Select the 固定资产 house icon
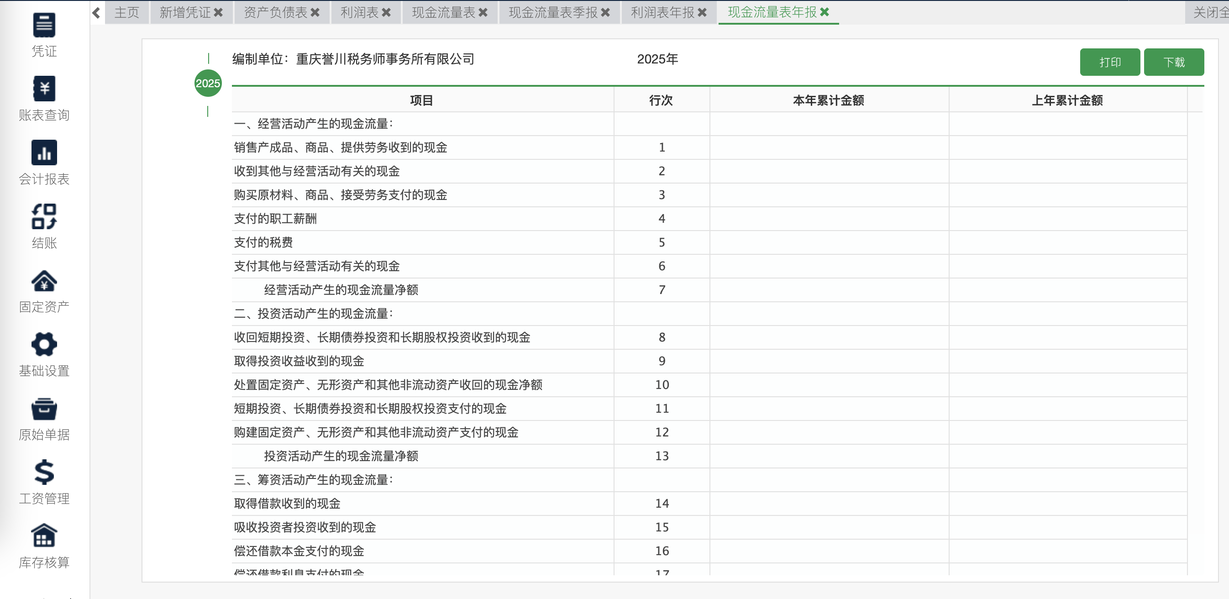Viewport: 1229px width, 599px height. (44, 281)
